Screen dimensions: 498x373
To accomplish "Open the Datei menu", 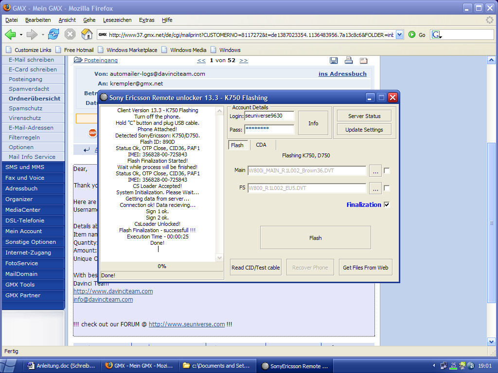I will (12, 20).
